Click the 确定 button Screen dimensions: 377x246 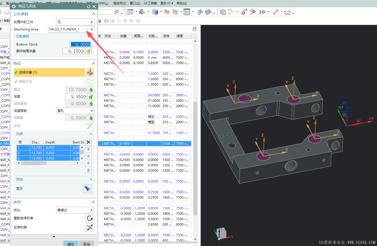(x=71, y=244)
